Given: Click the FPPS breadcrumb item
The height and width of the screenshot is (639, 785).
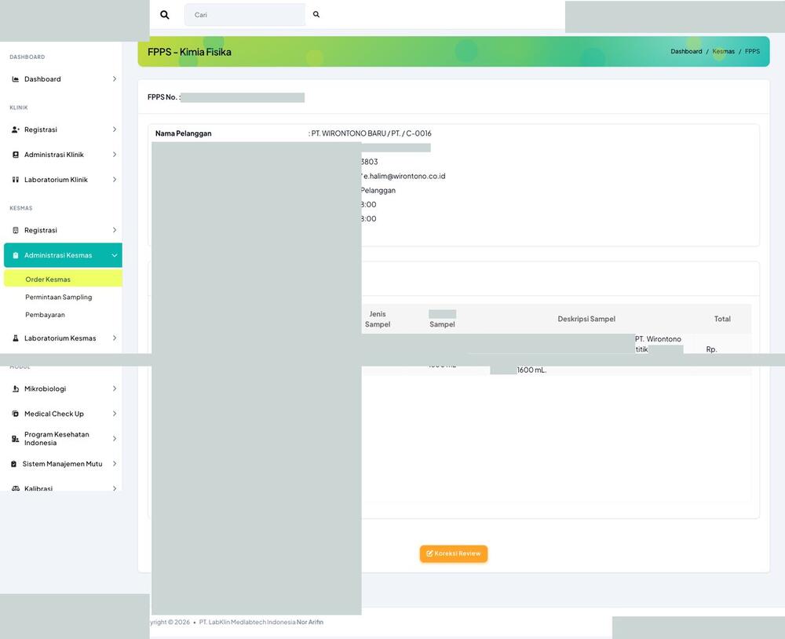Looking at the screenshot, I should pos(752,52).
